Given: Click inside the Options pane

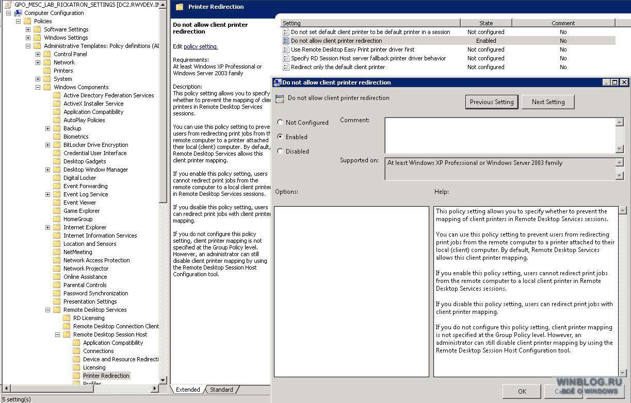Looking at the screenshot, I should point(351,292).
